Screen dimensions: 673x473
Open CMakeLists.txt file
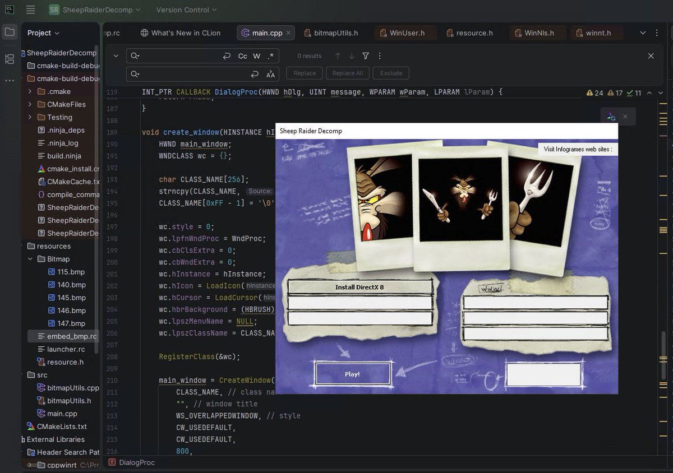[57, 426]
